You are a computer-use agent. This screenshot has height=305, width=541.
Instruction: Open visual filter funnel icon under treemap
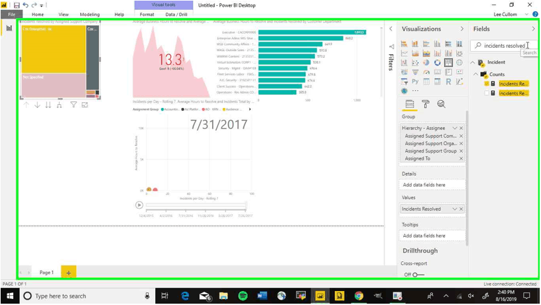[74, 105]
